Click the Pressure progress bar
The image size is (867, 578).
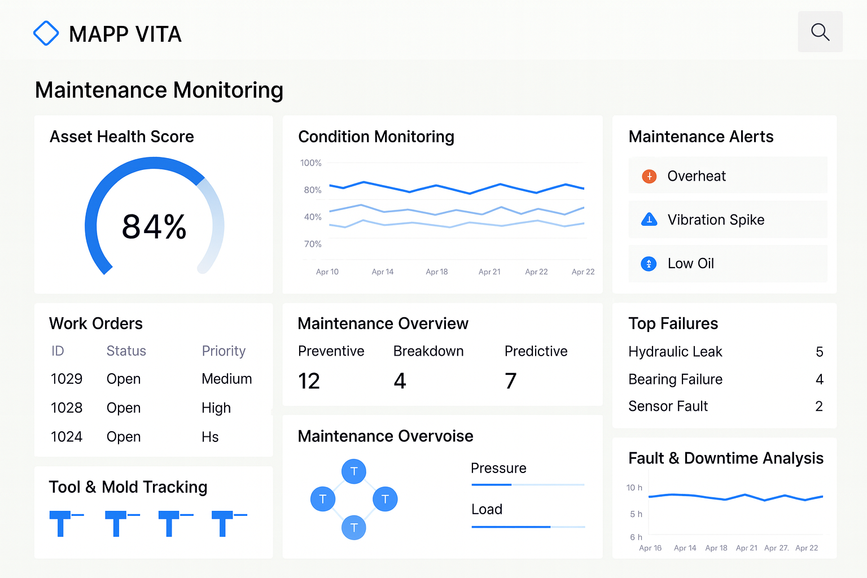tap(527, 484)
